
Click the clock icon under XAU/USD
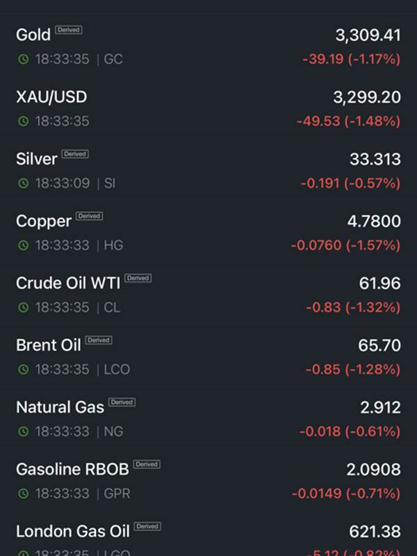(x=24, y=122)
